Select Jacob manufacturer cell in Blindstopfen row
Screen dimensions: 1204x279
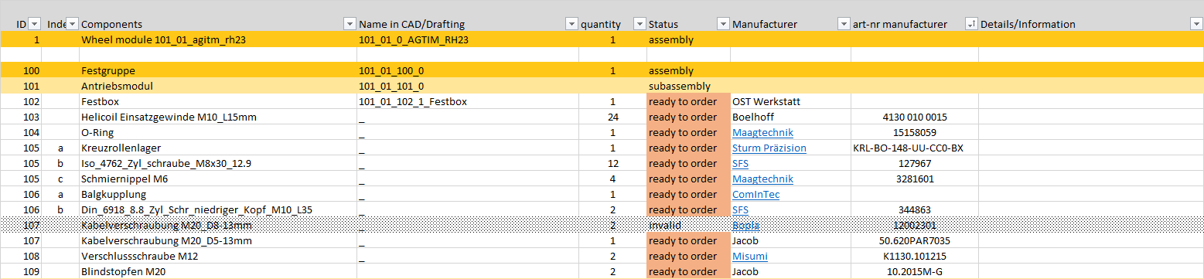[x=790, y=271]
